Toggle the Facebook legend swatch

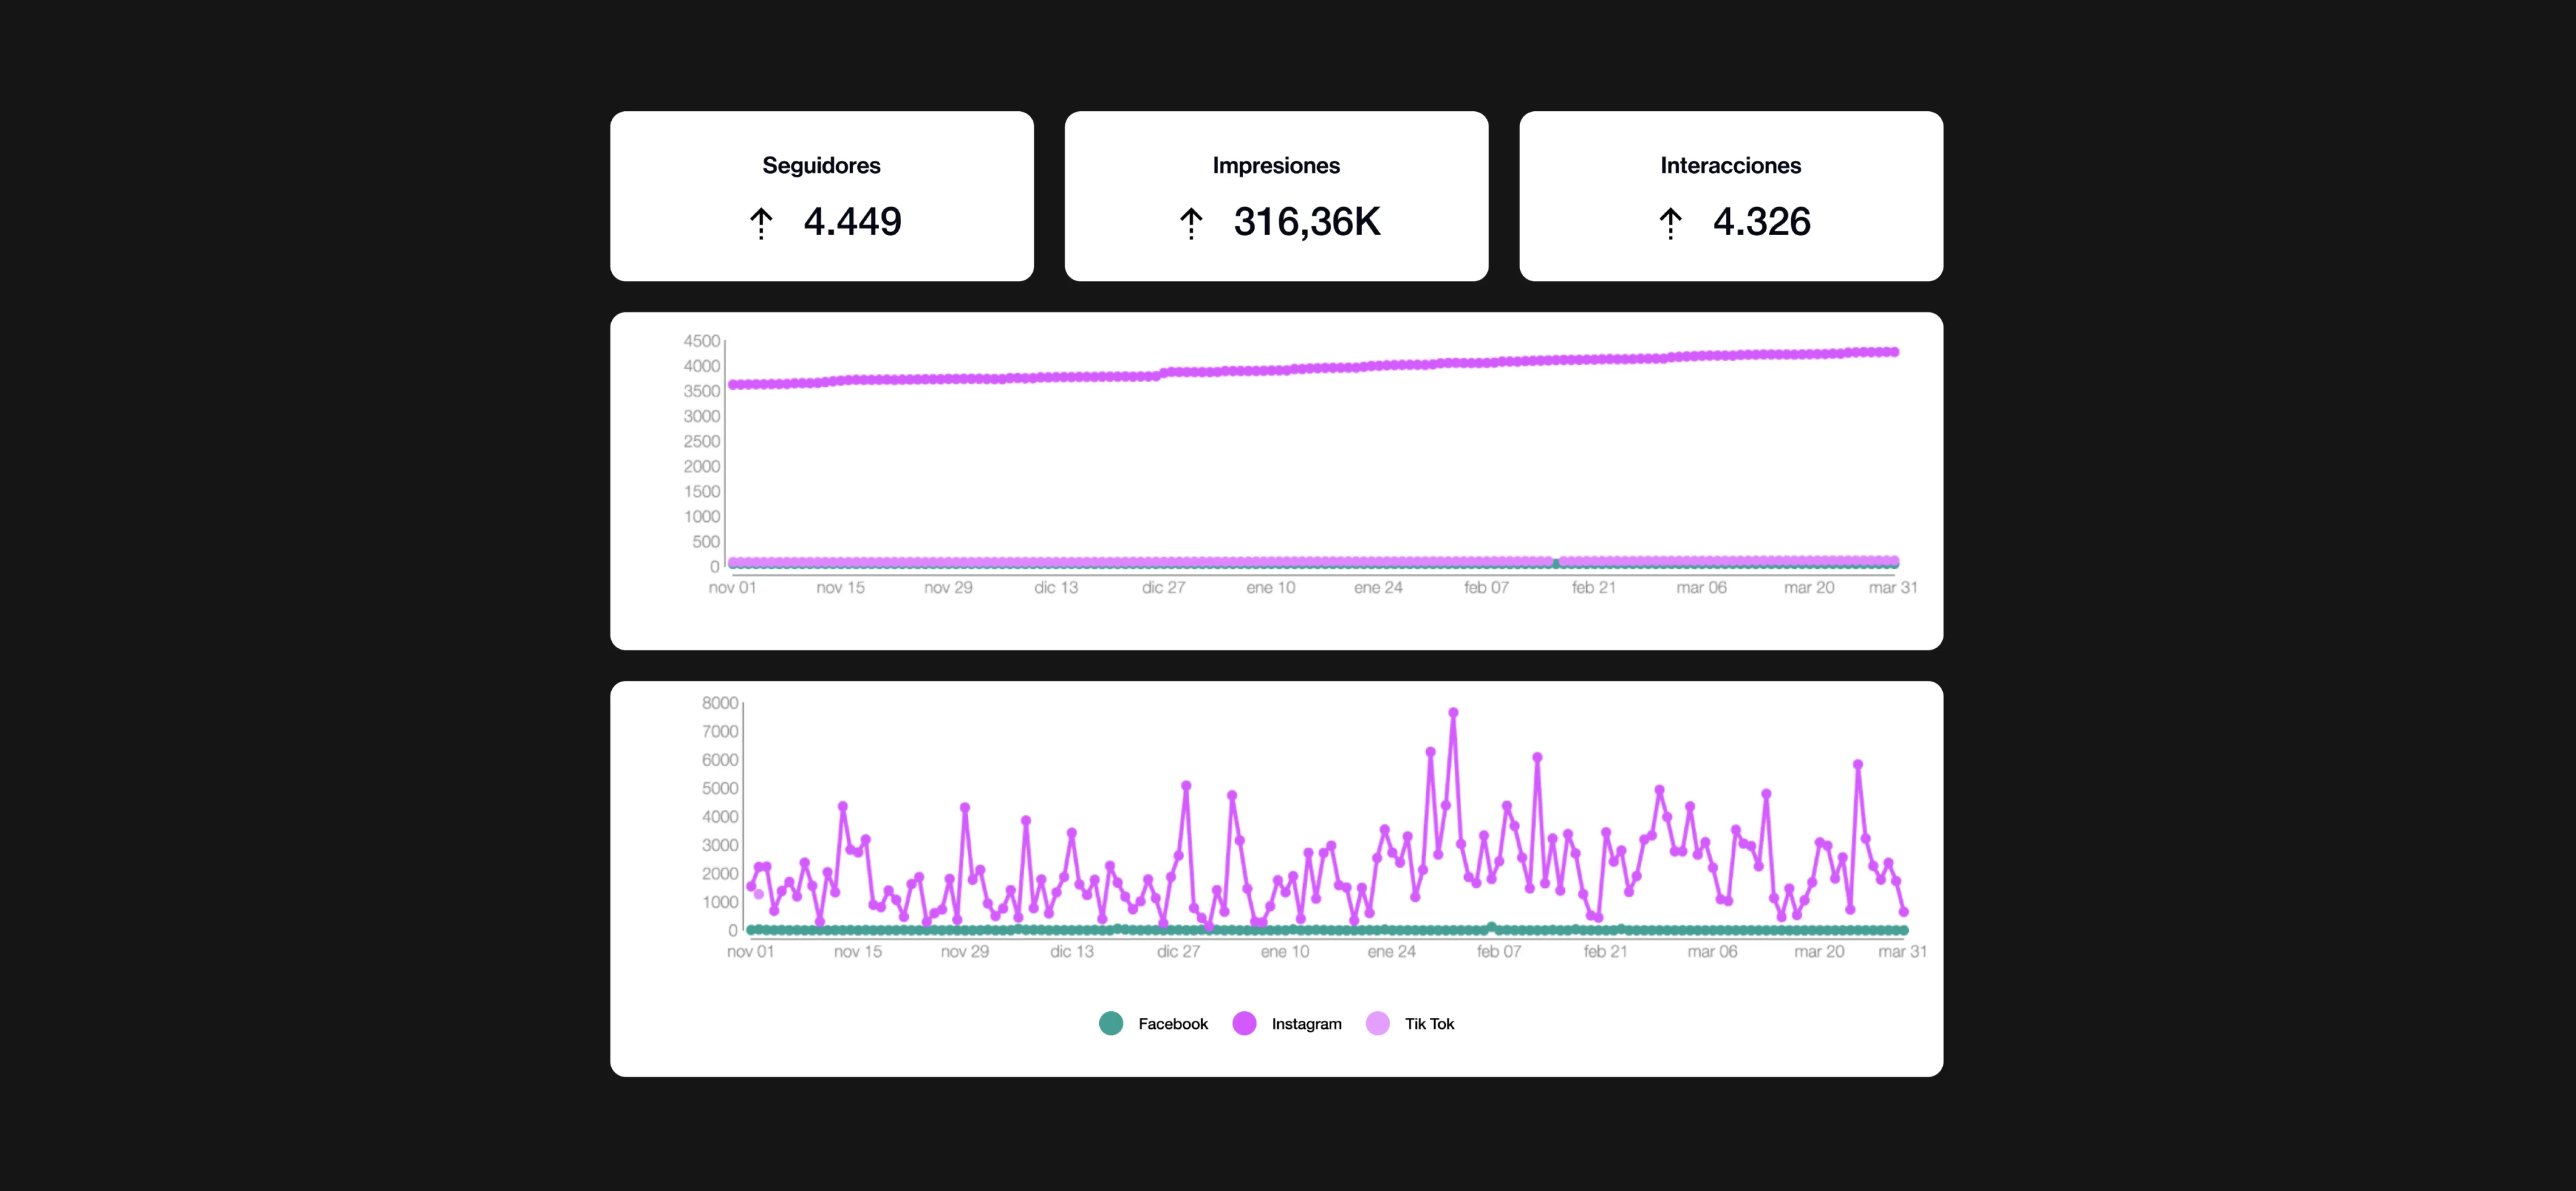[x=1111, y=1023]
